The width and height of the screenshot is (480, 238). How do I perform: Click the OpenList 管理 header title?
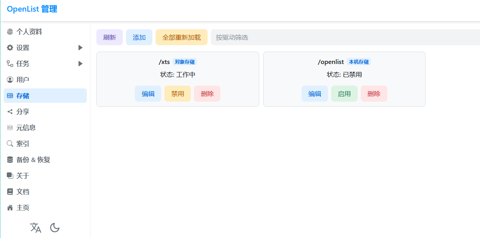tap(32, 9)
